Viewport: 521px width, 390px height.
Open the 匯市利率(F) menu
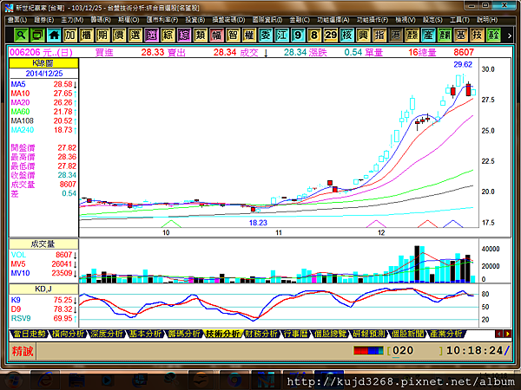(x=162, y=20)
